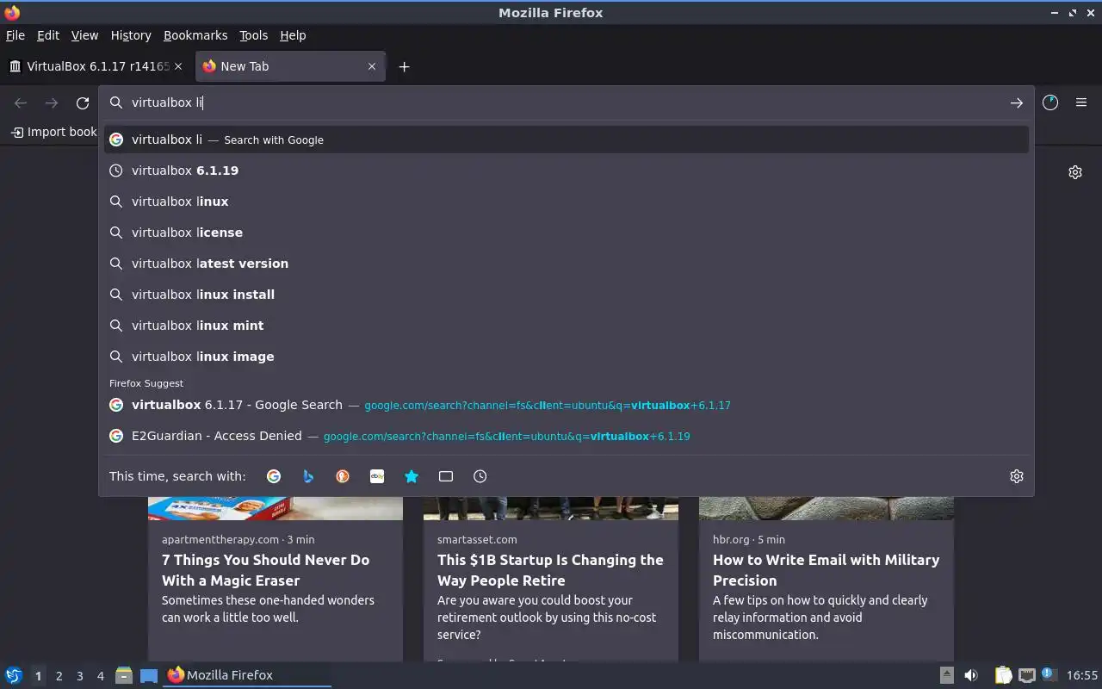Search this time with DuckDuckGo icon
This screenshot has height=689, width=1102.
point(343,476)
